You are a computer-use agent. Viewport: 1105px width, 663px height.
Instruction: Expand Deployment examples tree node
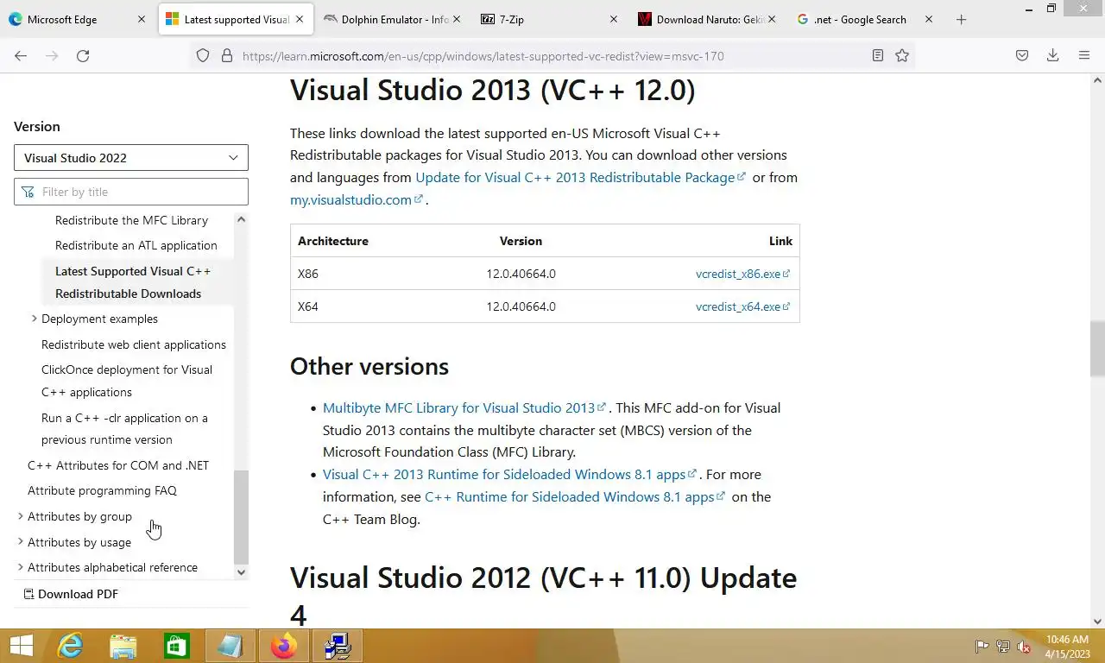(34, 319)
